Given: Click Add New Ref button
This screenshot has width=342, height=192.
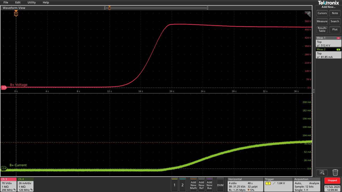Looking at the screenshot, I should tap(201, 184).
